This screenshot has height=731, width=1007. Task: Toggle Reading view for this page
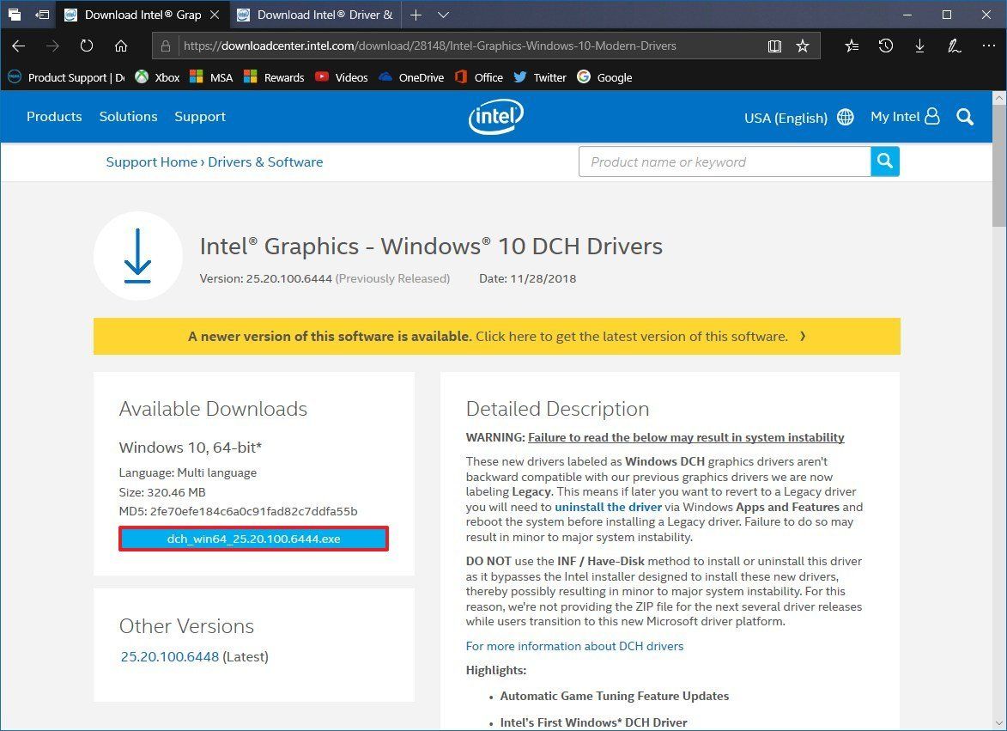pyautogui.click(x=775, y=46)
